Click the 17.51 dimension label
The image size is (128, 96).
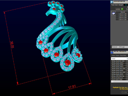[x=72, y=87]
